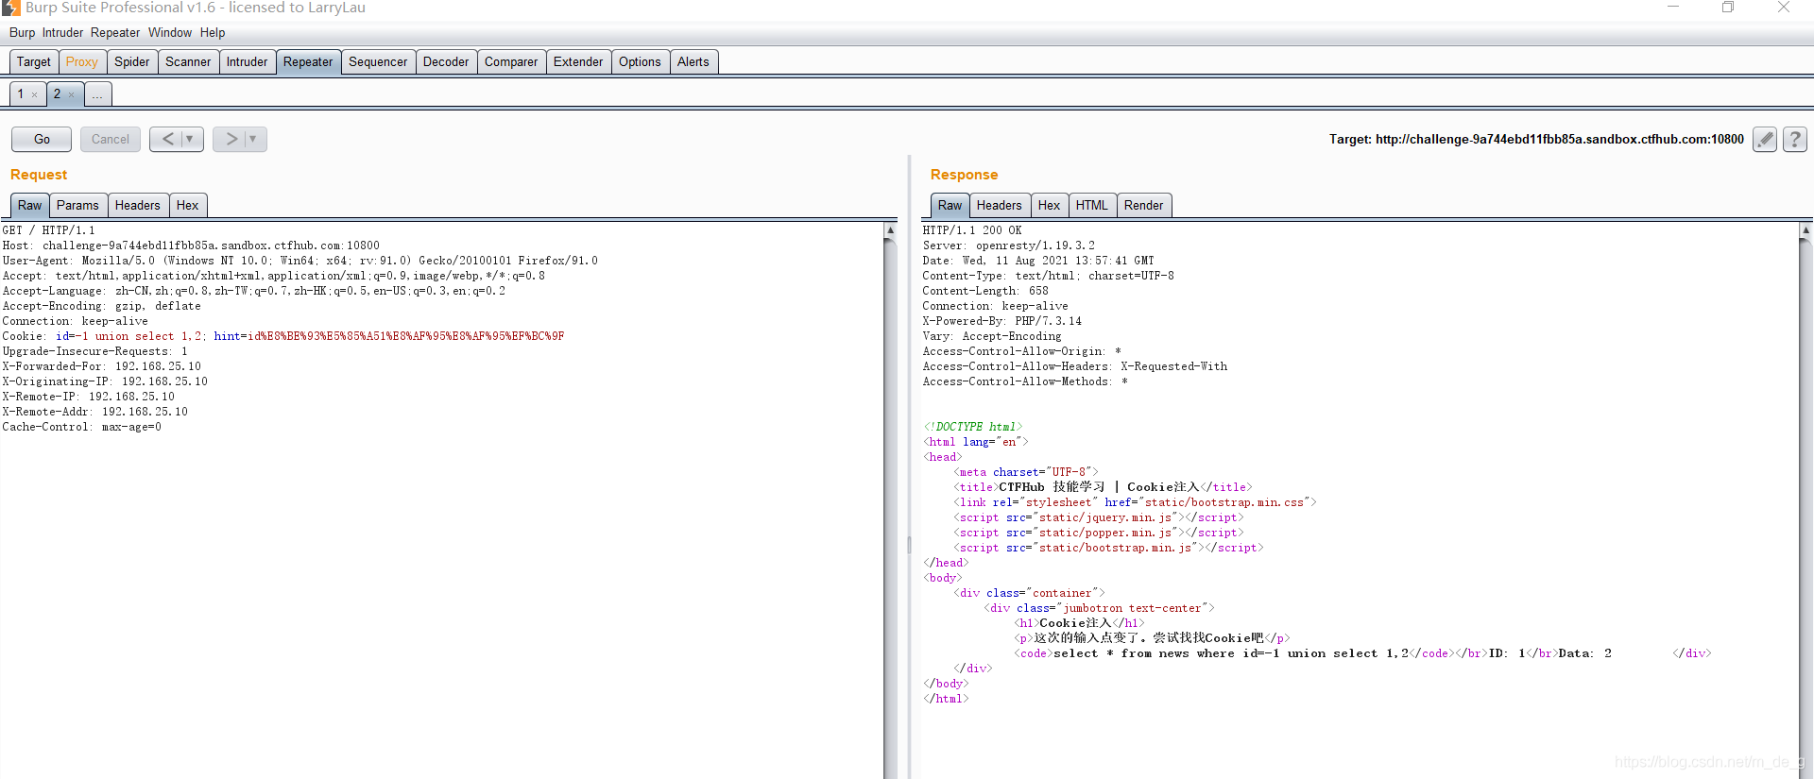Viewport: 1814px width, 779px height.
Task: Click the pane divider handle between Request and Response
Action: (909, 545)
